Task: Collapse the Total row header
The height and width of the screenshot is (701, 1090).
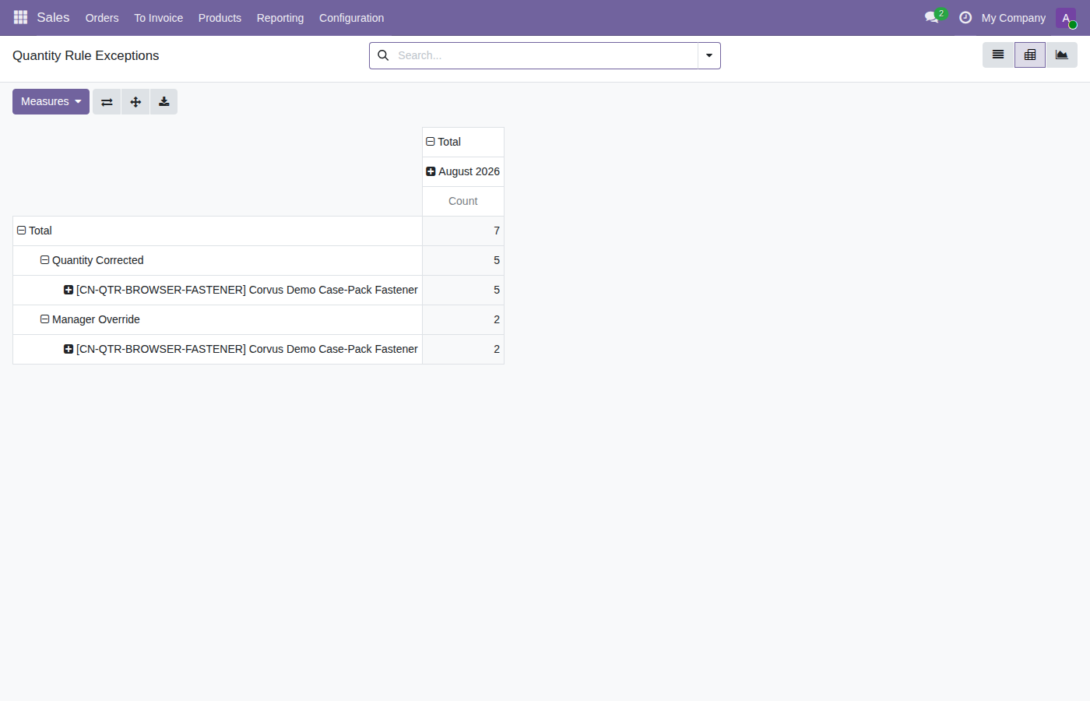Action: pyautogui.click(x=217, y=231)
